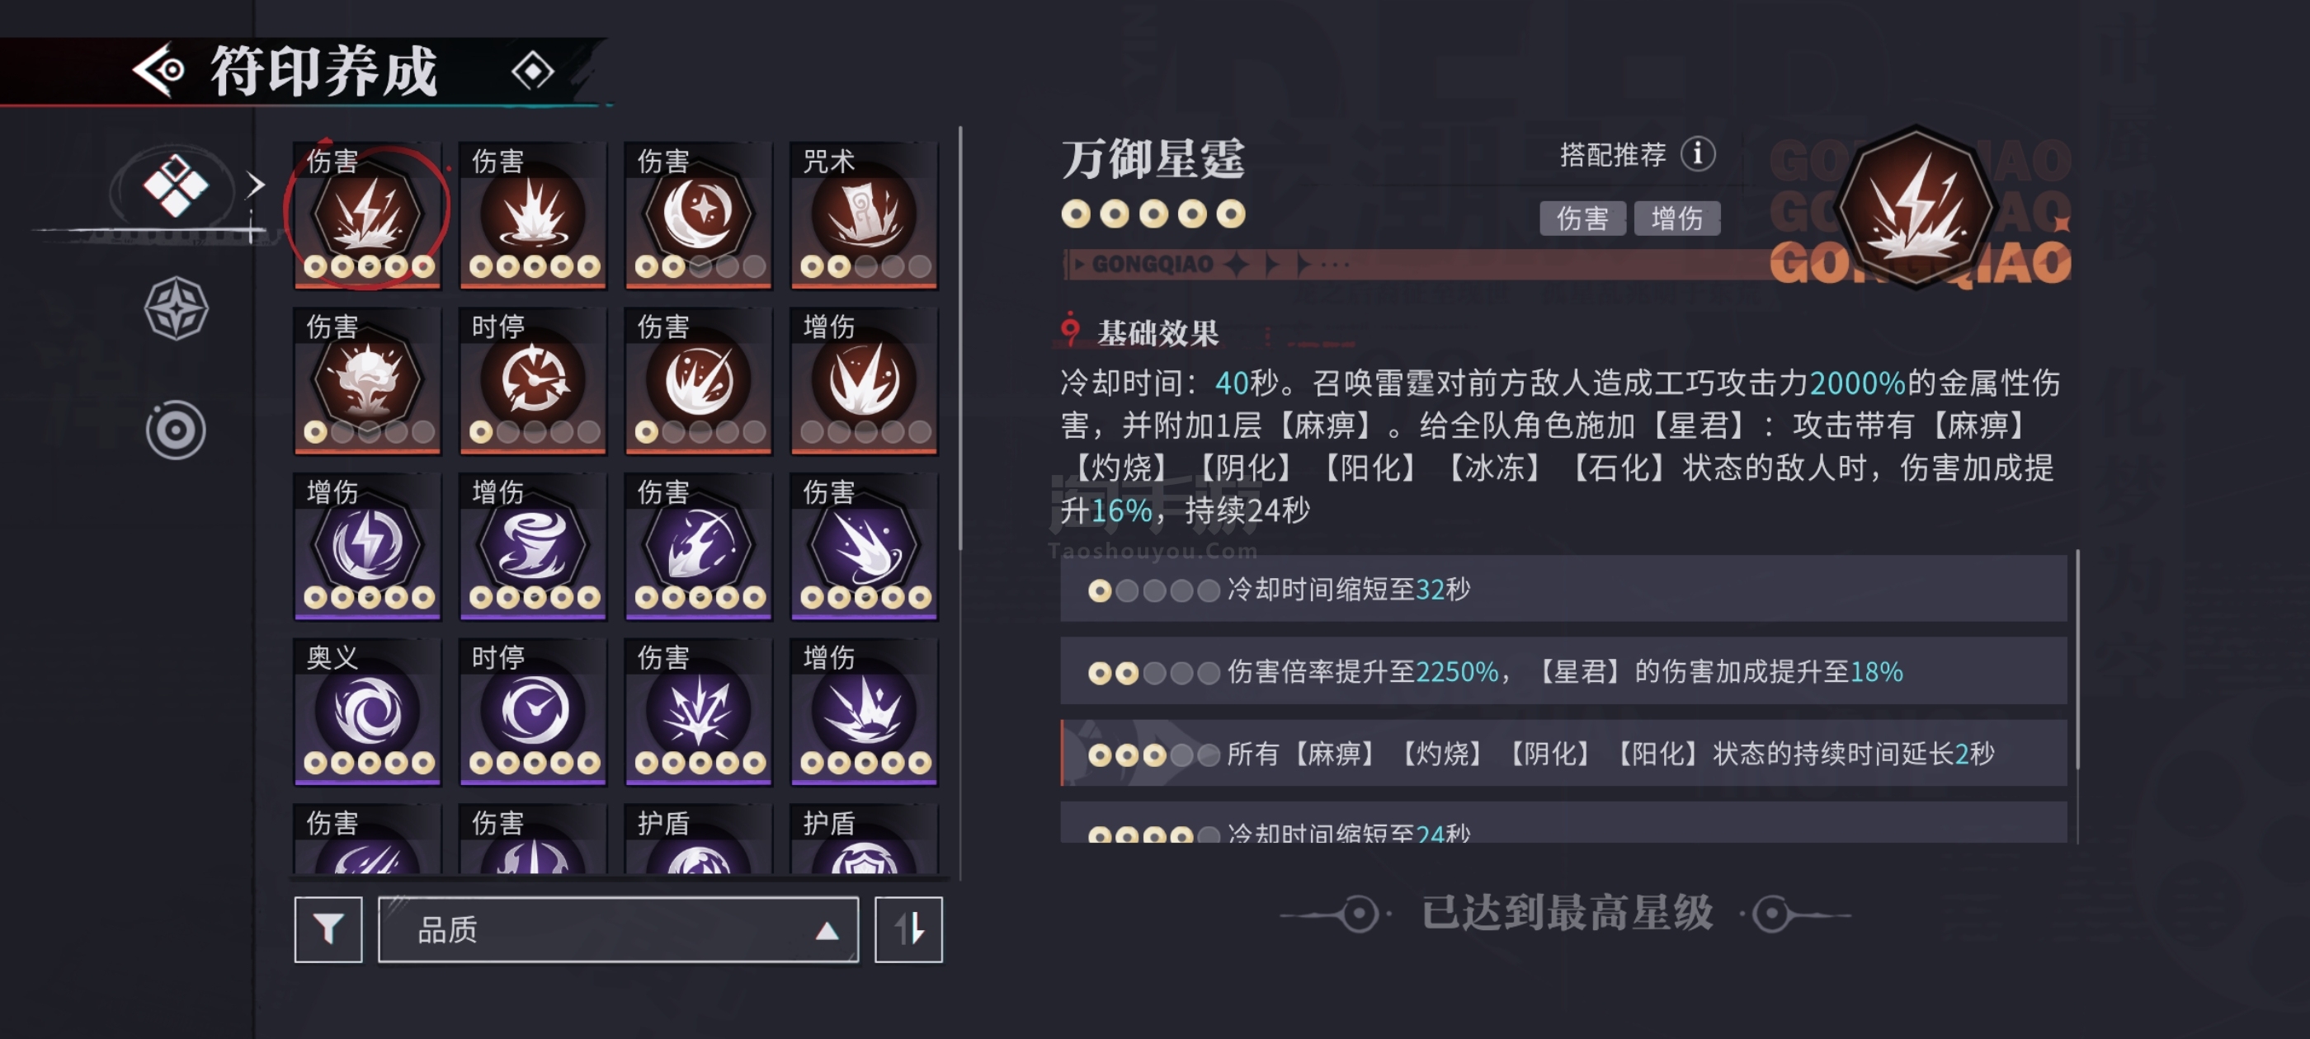Expand the arrow next to the diamond category
Screen dimensions: 2310x1039
[x=256, y=185]
